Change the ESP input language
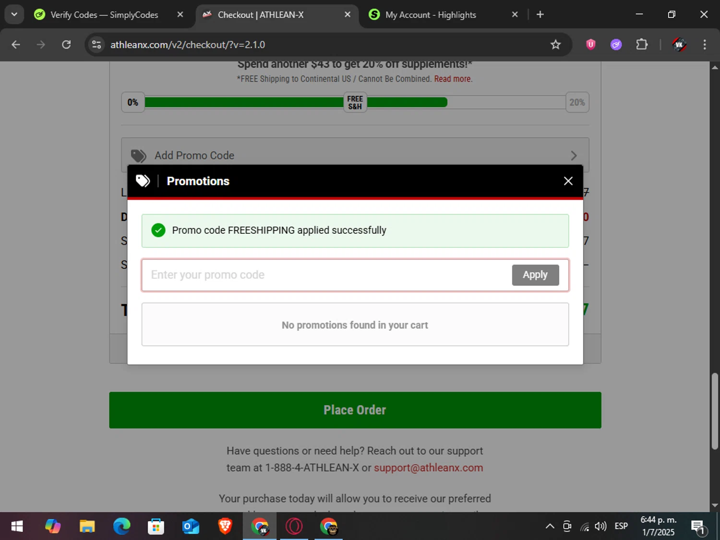The image size is (720, 540). (x=621, y=527)
